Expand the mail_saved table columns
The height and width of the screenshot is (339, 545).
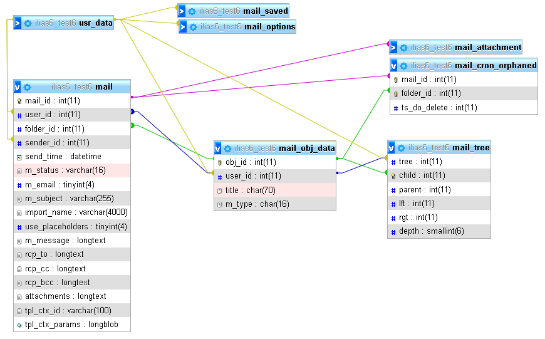pyautogui.click(x=182, y=11)
